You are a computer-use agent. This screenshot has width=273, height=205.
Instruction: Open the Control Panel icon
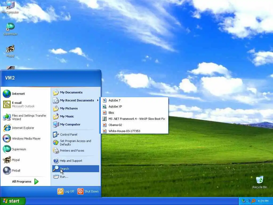point(56,135)
